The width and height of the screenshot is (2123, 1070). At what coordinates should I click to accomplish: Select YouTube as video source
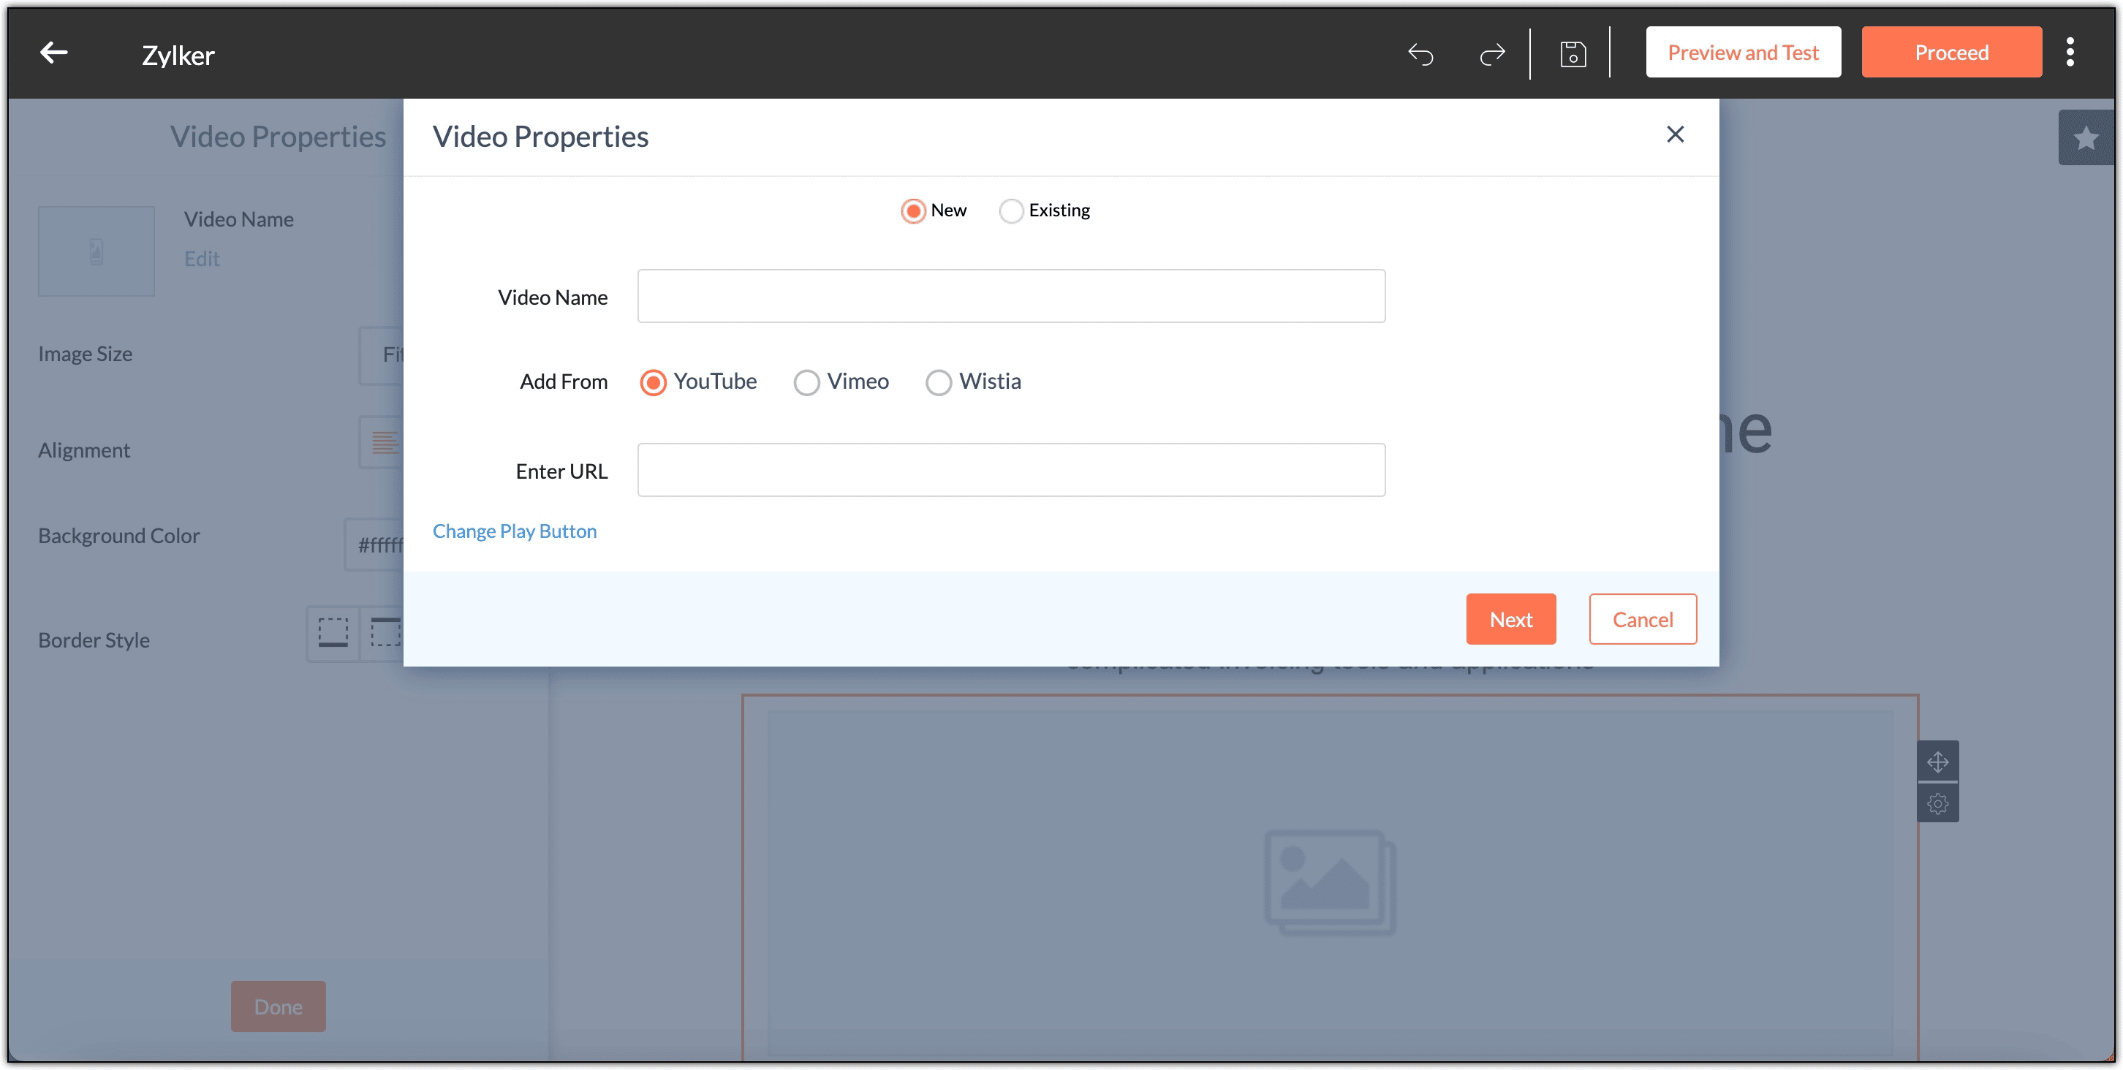tap(653, 382)
